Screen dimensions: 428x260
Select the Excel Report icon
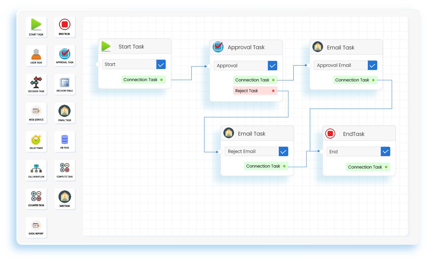point(36,225)
